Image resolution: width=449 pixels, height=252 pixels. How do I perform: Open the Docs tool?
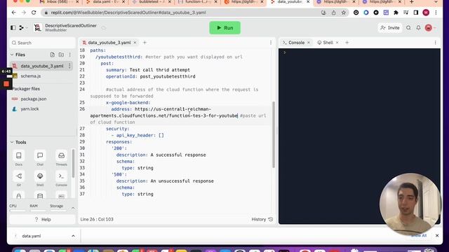click(x=19, y=158)
